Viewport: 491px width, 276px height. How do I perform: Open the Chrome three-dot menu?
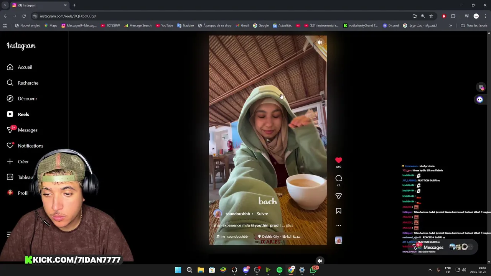click(486, 16)
